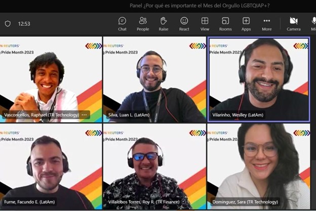Viewport: 316px width, 211px height.
Task: Open the More actions menu
Action: pos(266,24)
